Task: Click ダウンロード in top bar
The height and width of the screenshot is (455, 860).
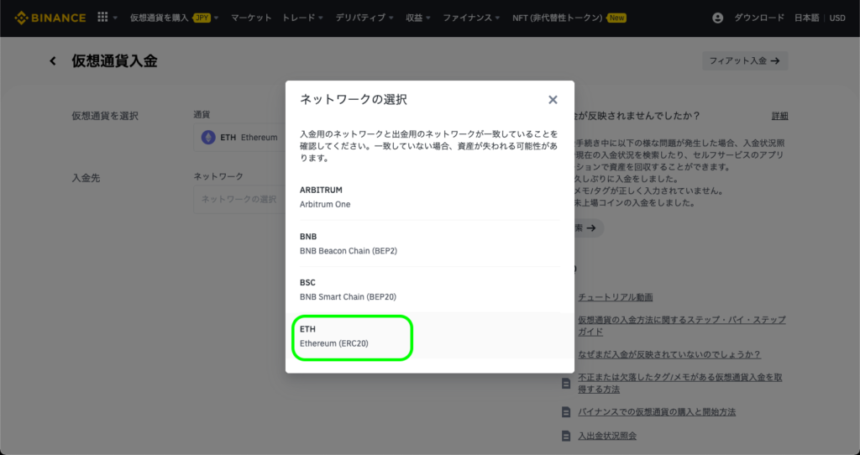Action: pos(759,18)
